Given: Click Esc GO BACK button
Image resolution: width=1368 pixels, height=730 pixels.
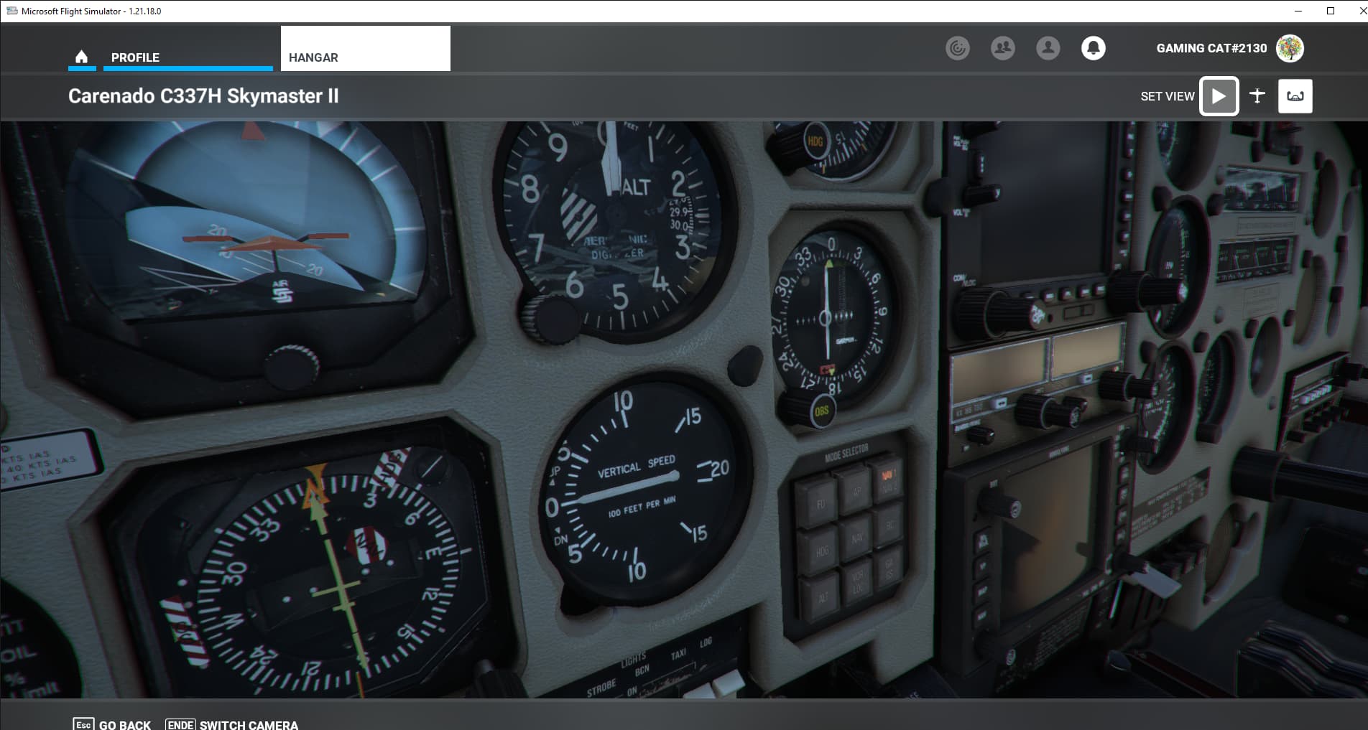Looking at the screenshot, I should (x=112, y=724).
